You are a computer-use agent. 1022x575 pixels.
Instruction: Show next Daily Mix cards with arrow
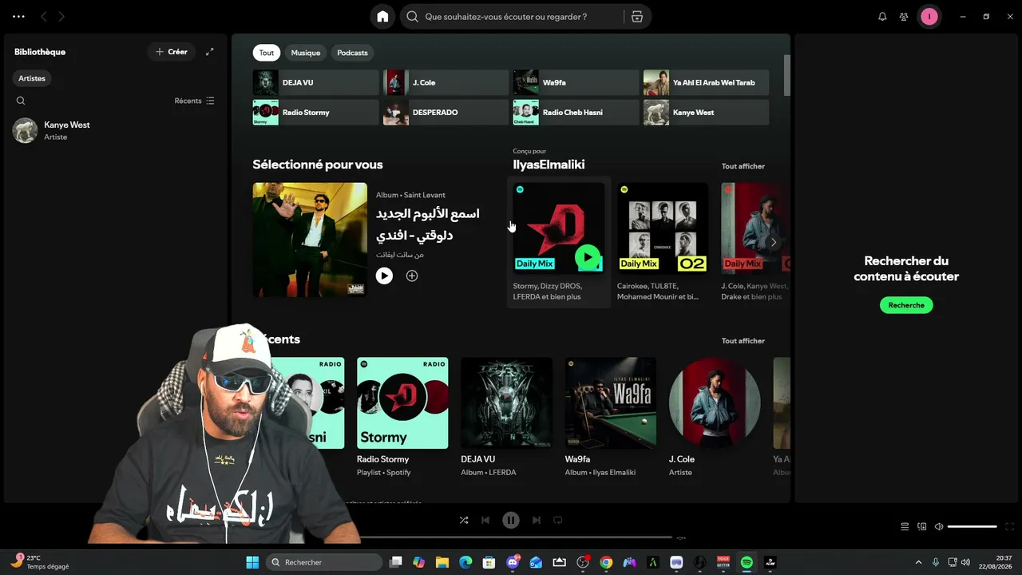(x=773, y=242)
